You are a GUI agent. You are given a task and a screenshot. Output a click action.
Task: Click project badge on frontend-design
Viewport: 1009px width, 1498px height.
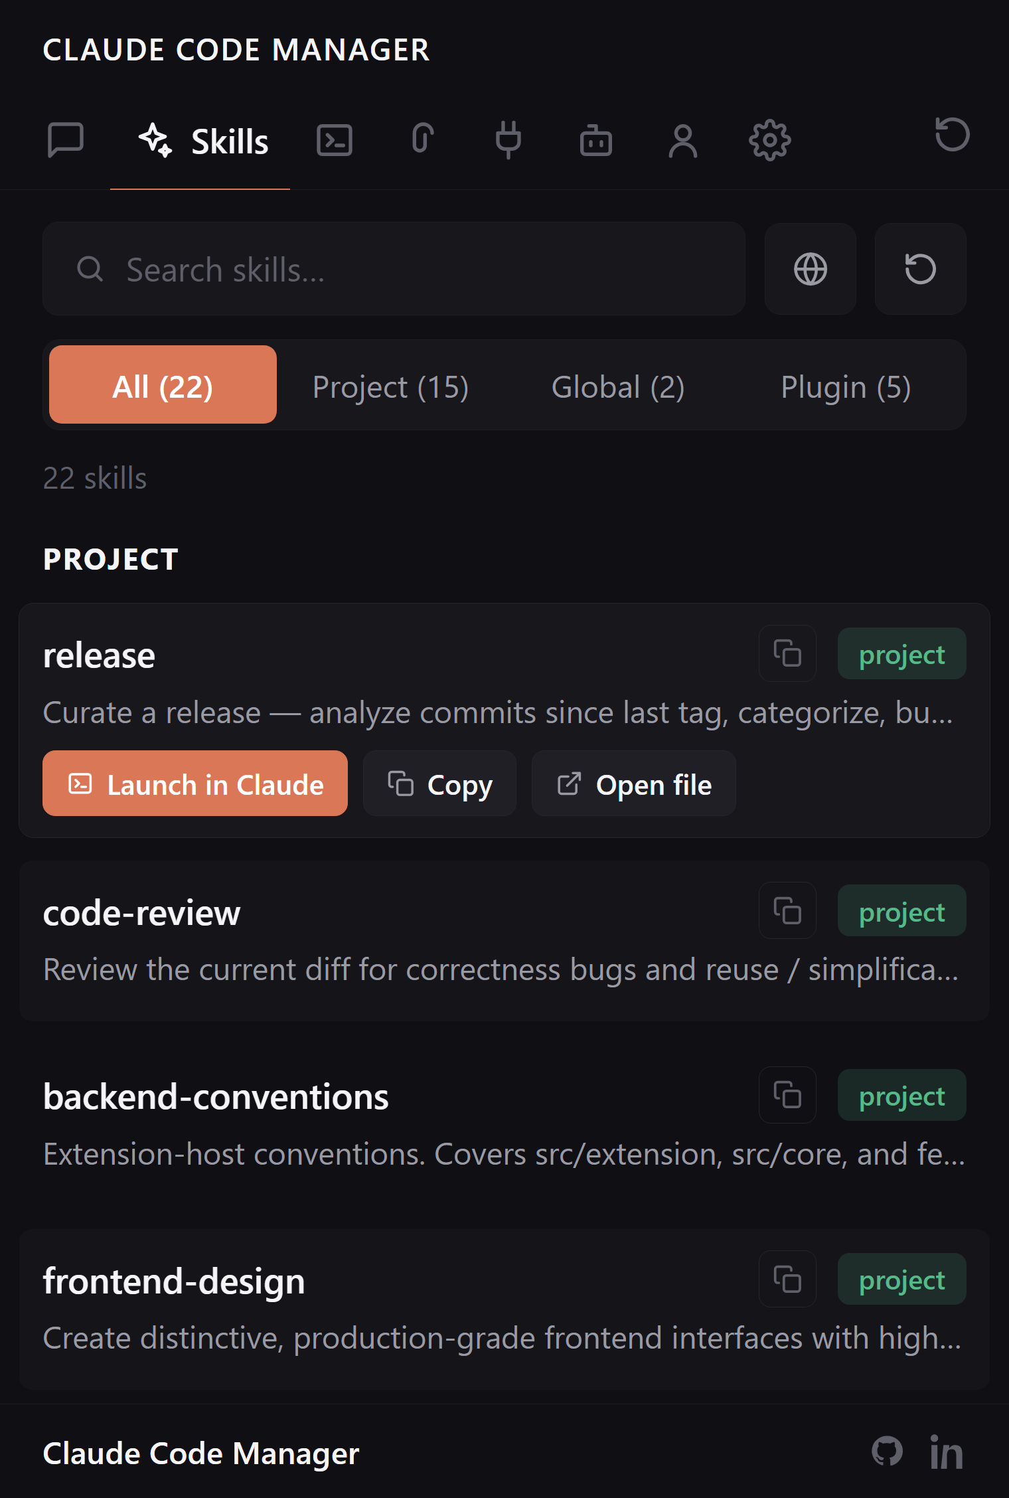point(901,1280)
